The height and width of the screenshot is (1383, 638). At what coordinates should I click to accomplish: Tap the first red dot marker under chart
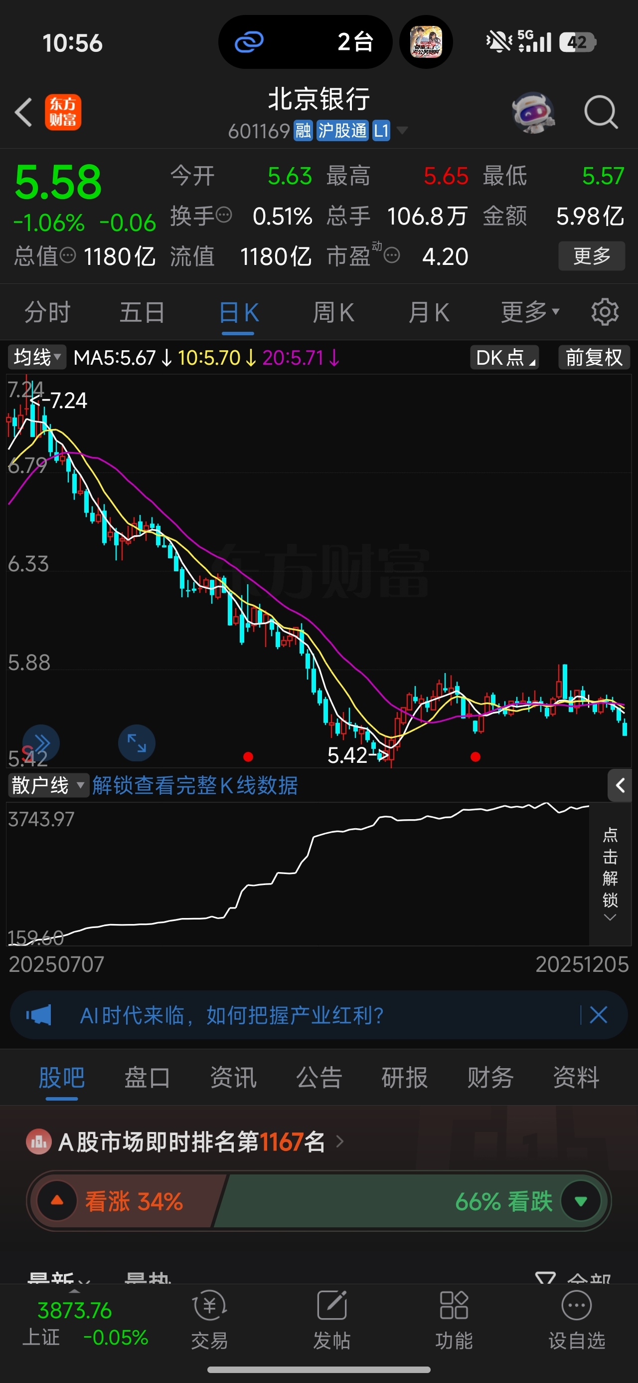[x=248, y=757]
